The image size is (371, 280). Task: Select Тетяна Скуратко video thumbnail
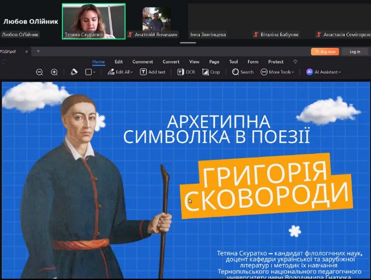93,21
